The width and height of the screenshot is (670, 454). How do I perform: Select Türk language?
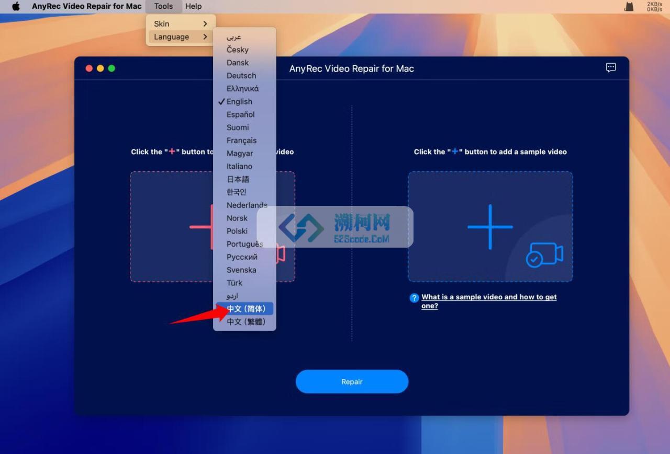244,283
